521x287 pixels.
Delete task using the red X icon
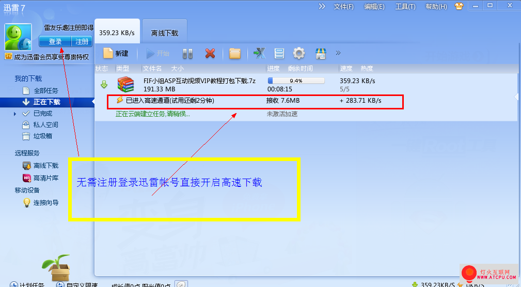210,53
